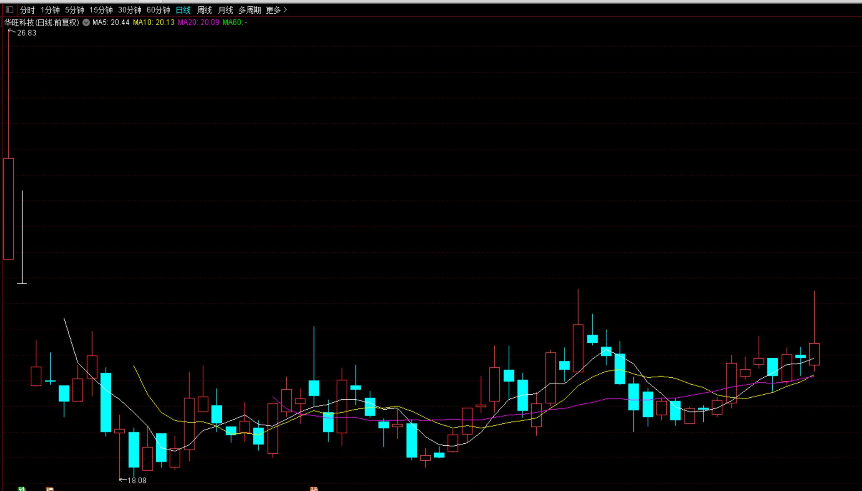Click the green 跌 event marker icon

click(x=22, y=489)
